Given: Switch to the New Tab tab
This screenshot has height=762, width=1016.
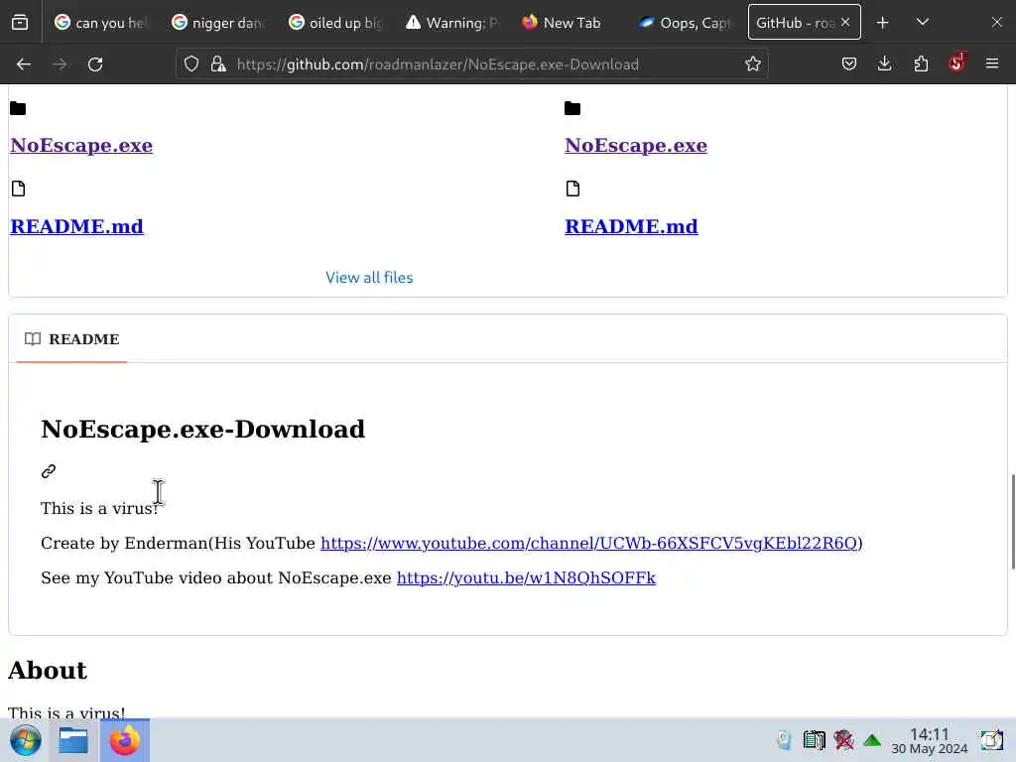Looking at the screenshot, I should pos(570,23).
